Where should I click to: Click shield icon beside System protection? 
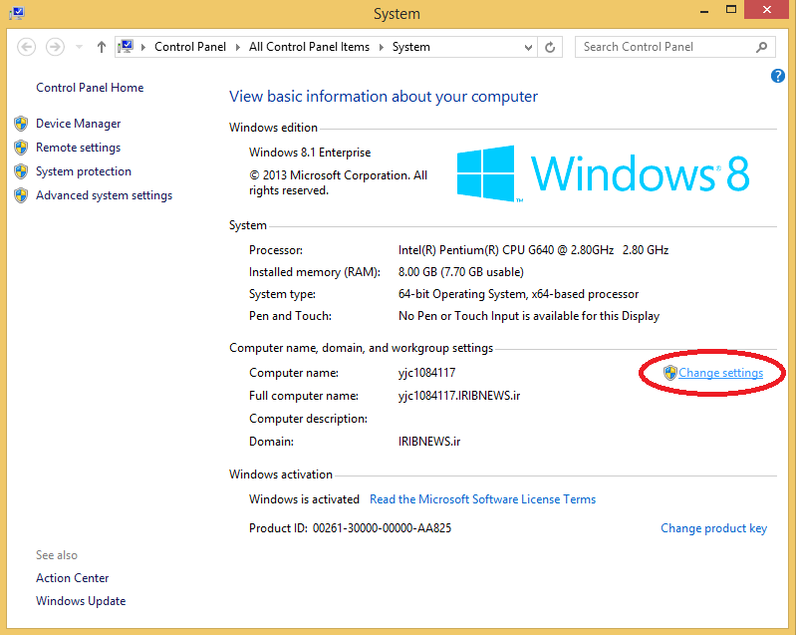click(21, 171)
